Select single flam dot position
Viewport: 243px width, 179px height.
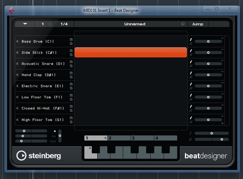click(55, 131)
